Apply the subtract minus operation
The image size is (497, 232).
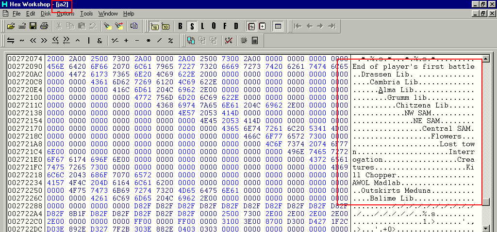click(x=137, y=41)
